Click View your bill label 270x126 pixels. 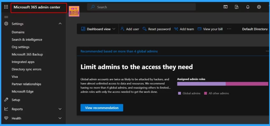(x=213, y=29)
